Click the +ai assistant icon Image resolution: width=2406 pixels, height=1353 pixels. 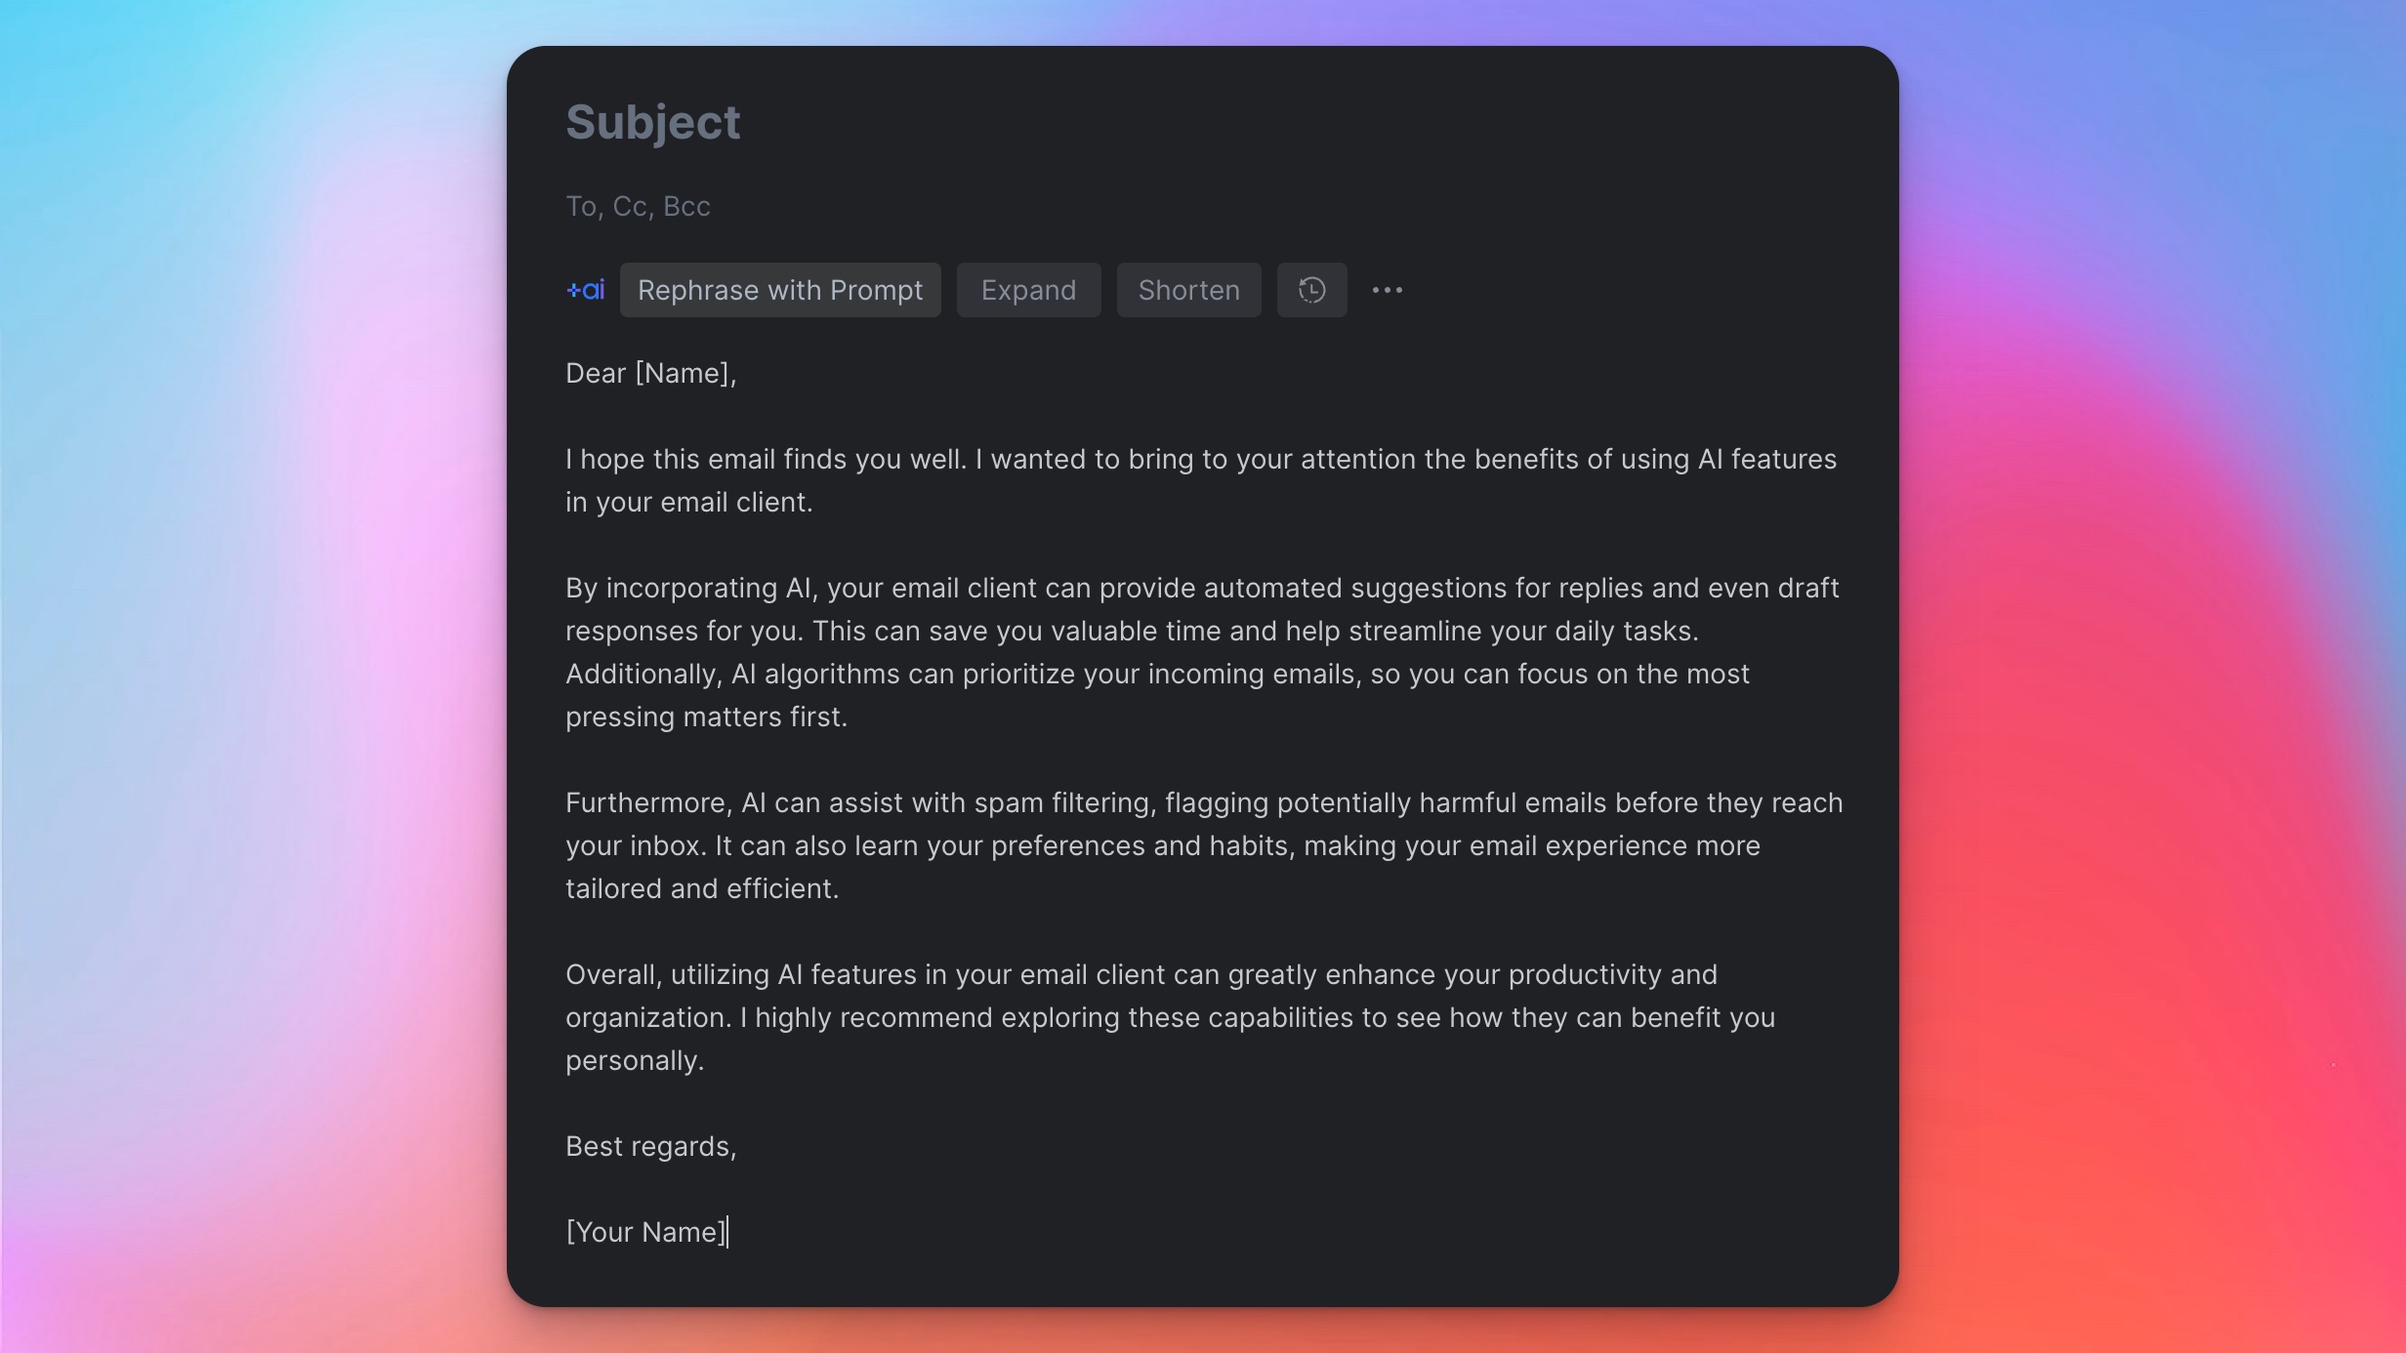[x=586, y=290]
